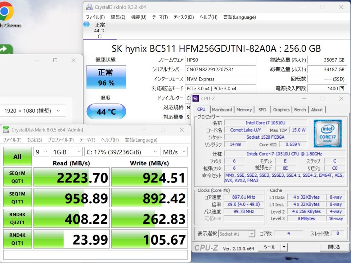Click the RND4K Q1T1 write result 105.67
The width and height of the screenshot is (351, 263).
[x=149, y=239]
